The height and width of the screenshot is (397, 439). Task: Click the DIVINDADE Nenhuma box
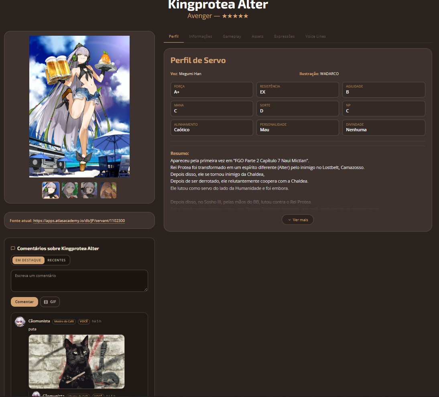click(x=384, y=127)
